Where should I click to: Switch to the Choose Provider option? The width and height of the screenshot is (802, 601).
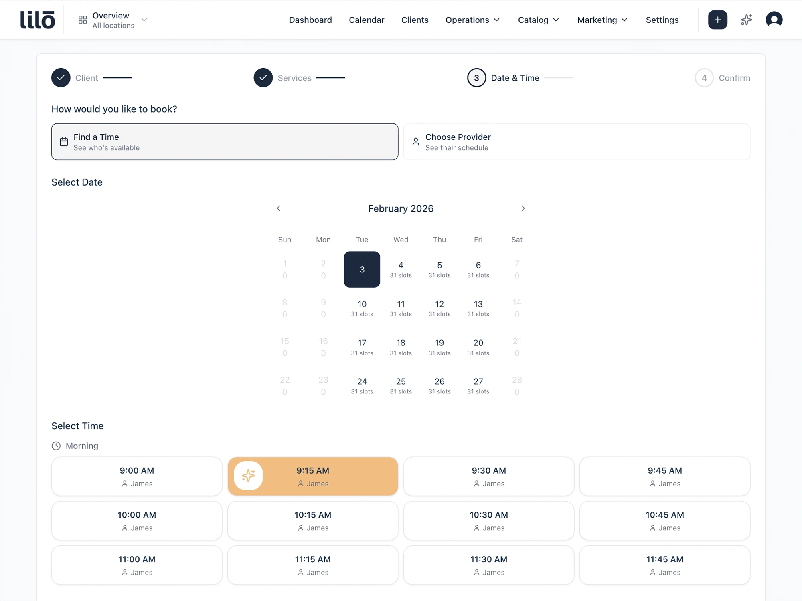pyautogui.click(x=577, y=141)
